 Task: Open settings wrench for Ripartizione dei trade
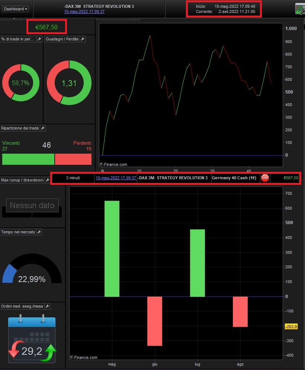click(x=43, y=128)
